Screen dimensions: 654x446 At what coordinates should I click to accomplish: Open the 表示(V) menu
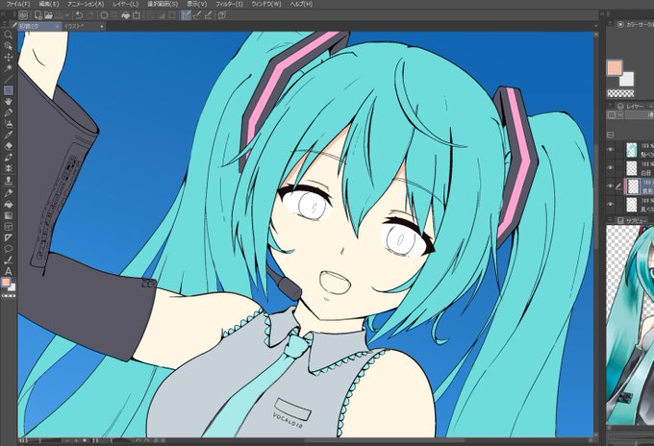click(196, 4)
